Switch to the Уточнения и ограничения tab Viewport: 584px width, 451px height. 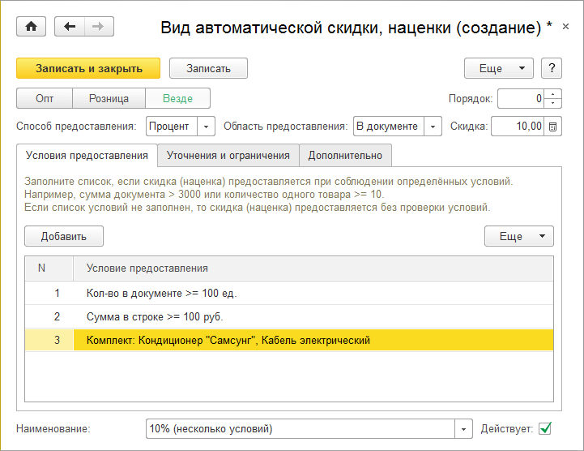pyautogui.click(x=228, y=155)
